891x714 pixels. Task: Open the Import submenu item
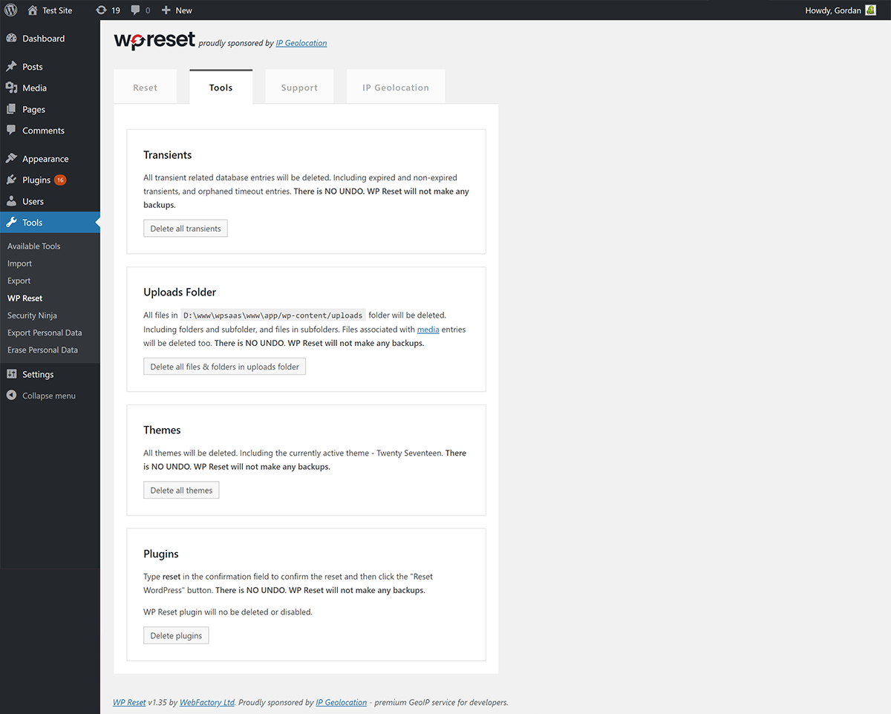point(20,263)
